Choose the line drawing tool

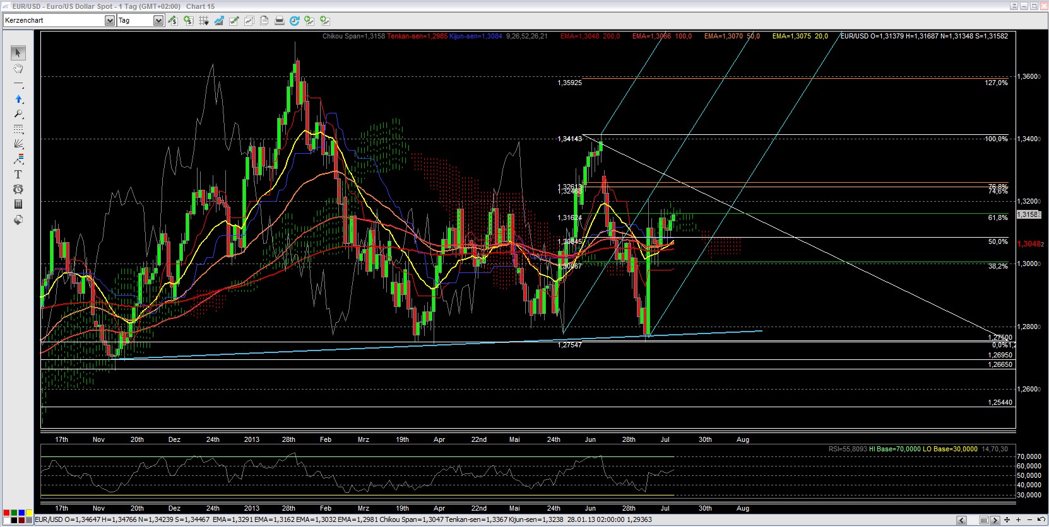click(18, 84)
